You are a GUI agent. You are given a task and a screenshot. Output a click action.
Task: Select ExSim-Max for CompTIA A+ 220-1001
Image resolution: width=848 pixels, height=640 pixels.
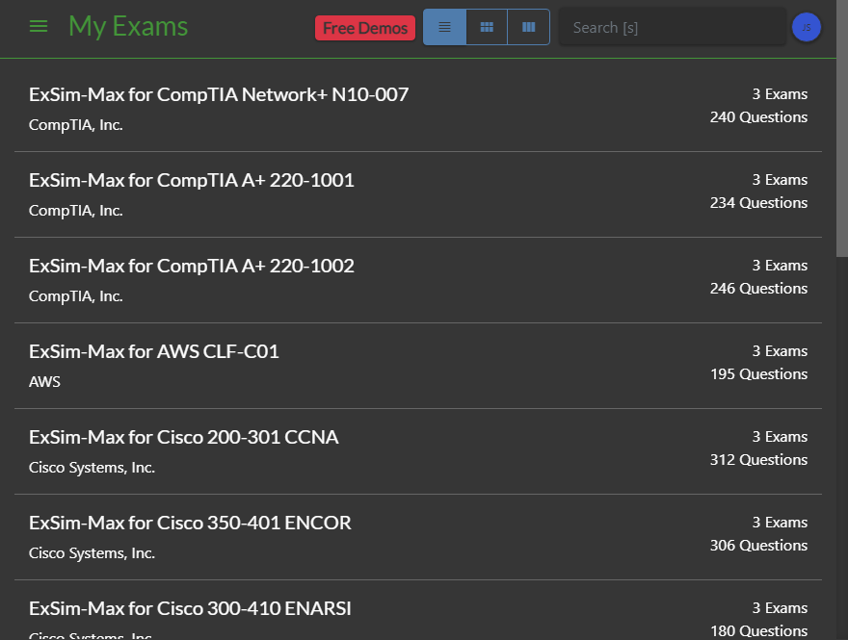pyautogui.click(x=192, y=180)
